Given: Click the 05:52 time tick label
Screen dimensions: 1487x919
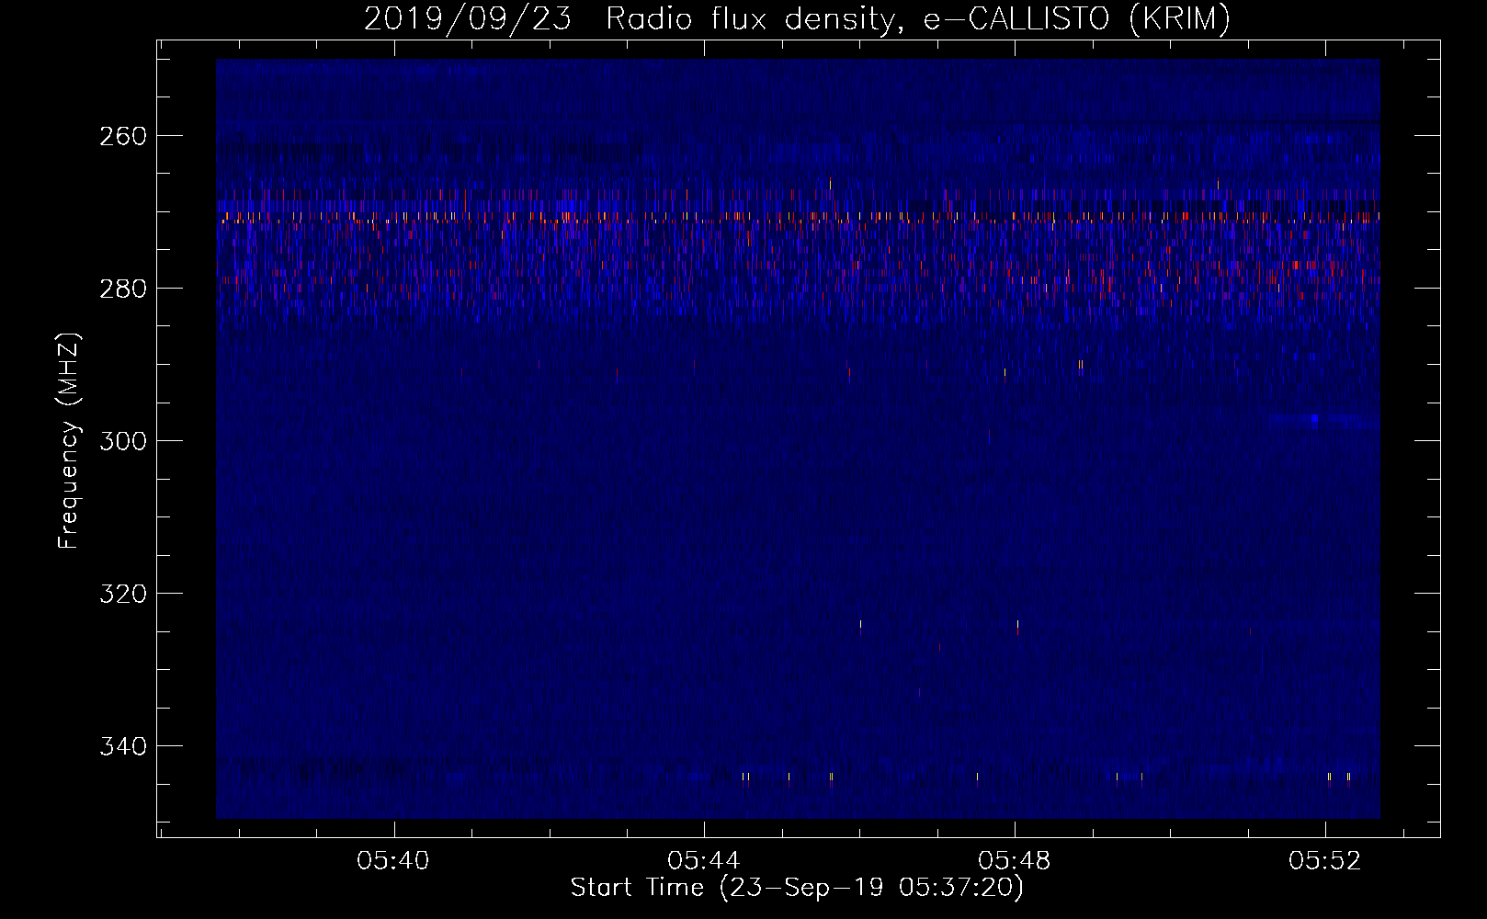Looking at the screenshot, I should pos(1325,861).
